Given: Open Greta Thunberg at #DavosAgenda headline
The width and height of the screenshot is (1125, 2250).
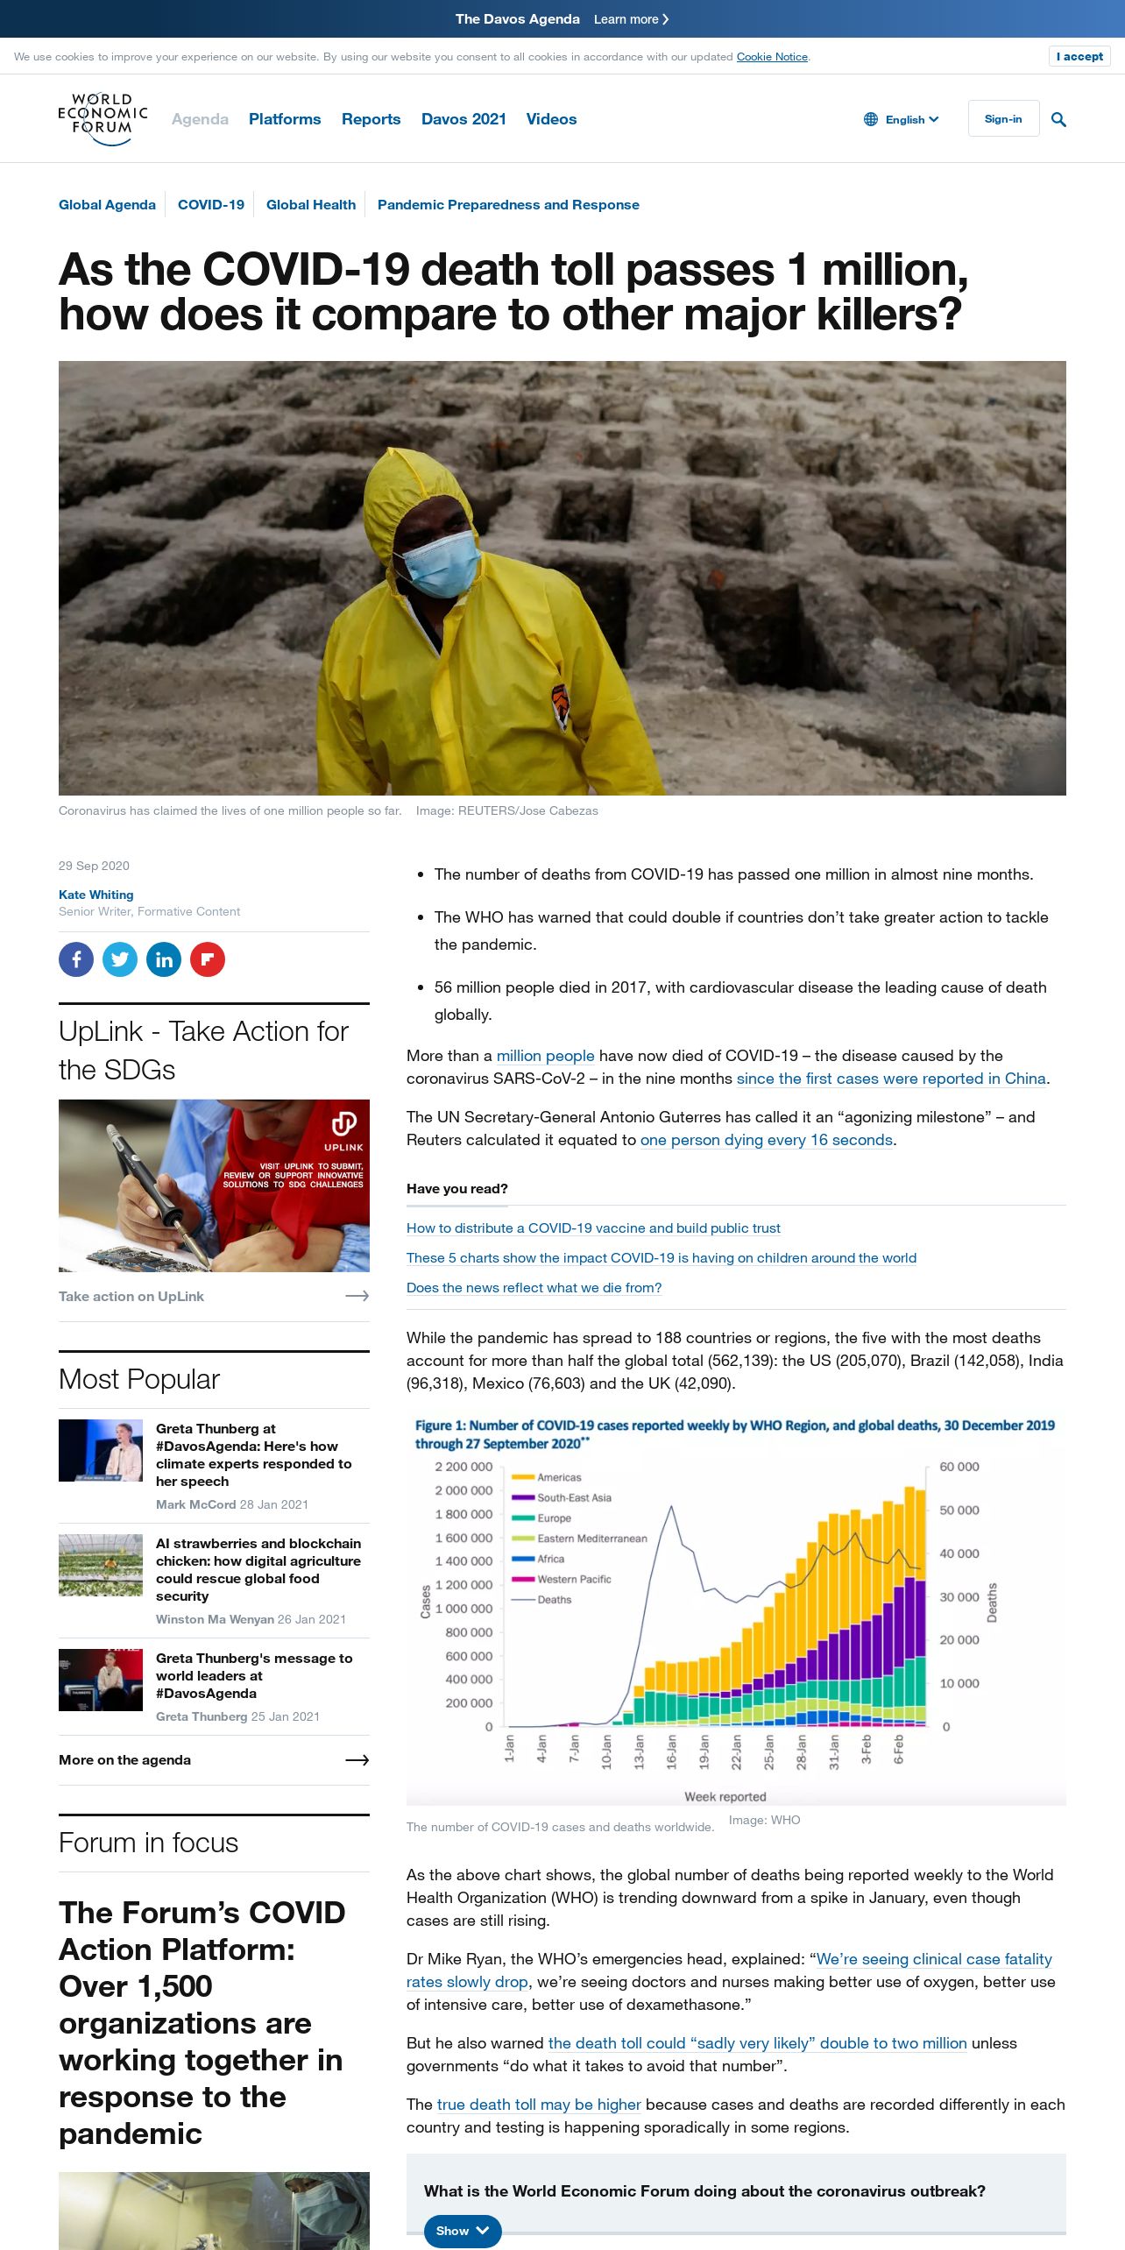Looking at the screenshot, I should tap(253, 1454).
